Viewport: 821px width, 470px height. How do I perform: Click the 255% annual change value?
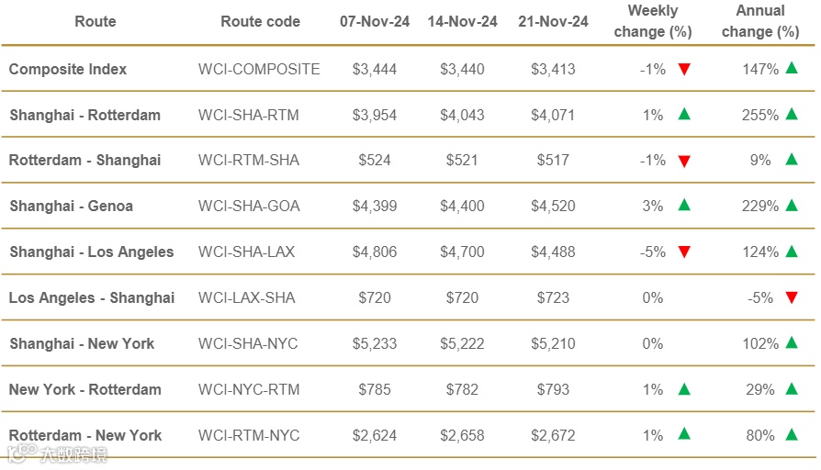point(760,115)
